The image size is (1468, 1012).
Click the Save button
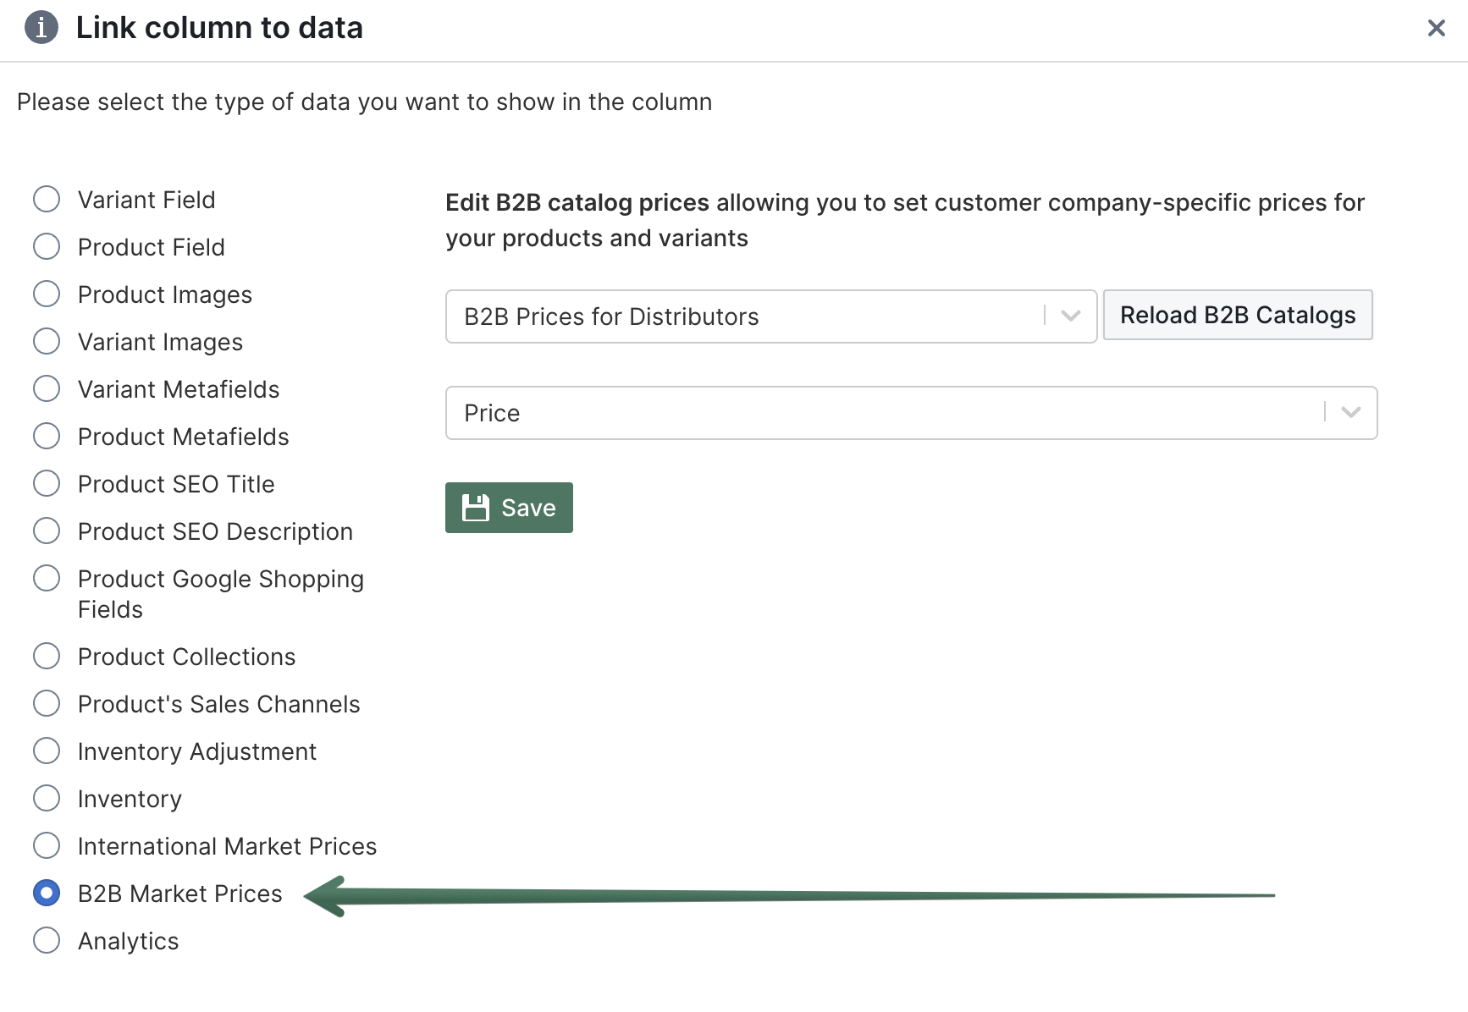tap(509, 507)
